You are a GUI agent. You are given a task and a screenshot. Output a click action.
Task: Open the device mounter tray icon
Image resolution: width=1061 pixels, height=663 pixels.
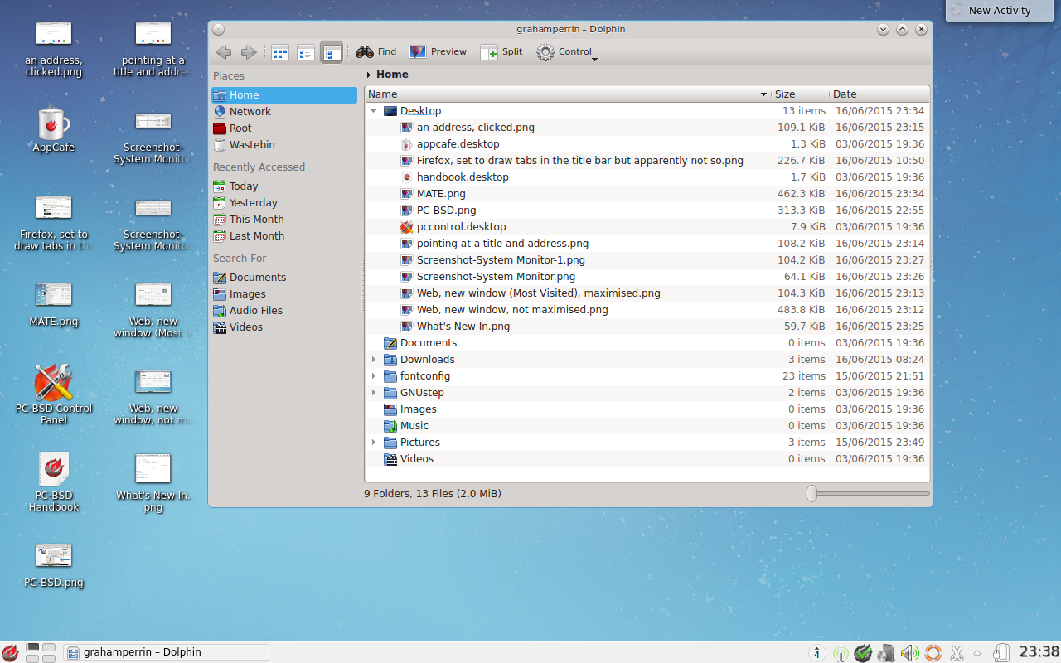[x=887, y=653]
